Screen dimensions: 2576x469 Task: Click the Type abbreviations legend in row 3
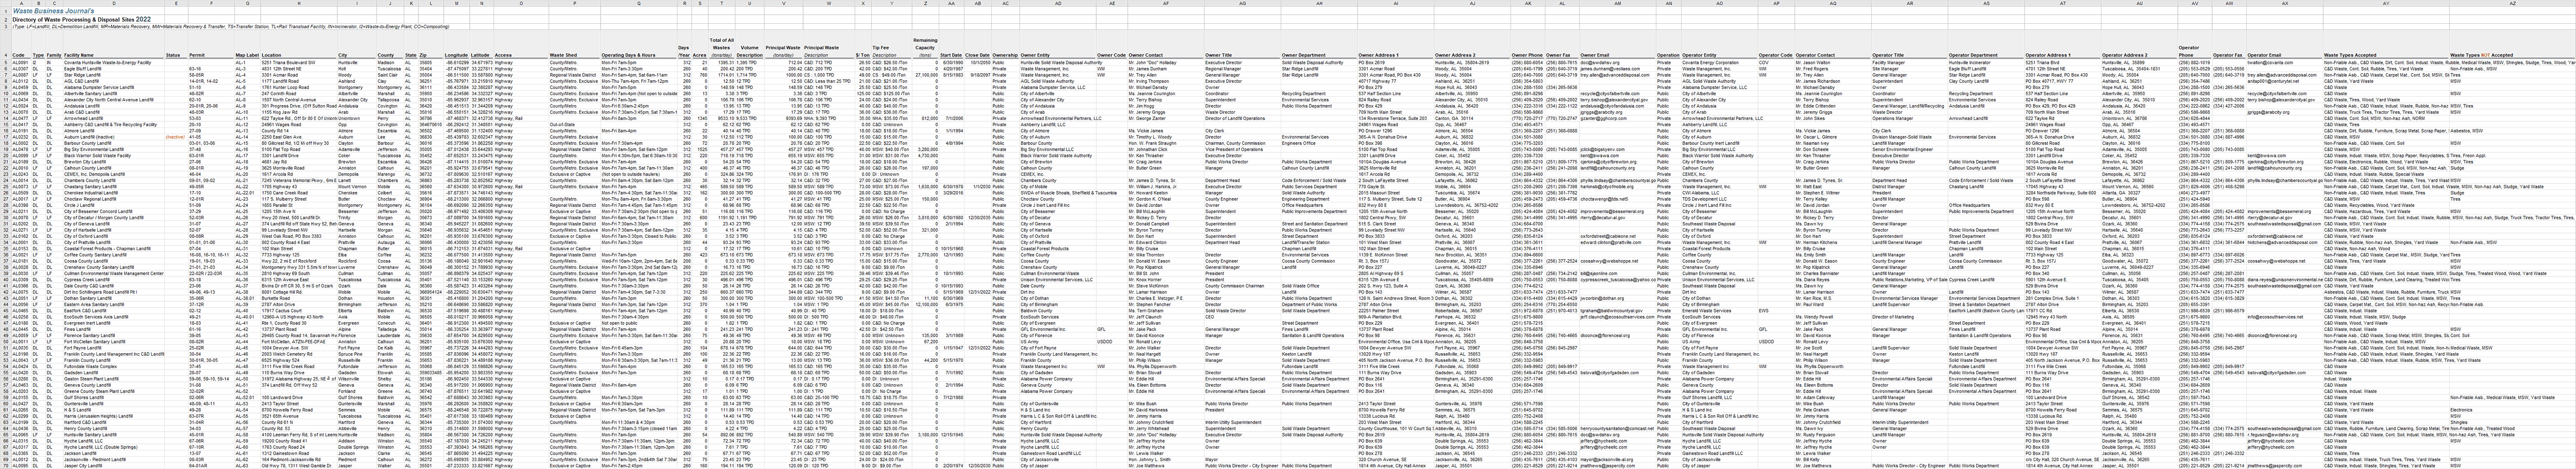231,27
